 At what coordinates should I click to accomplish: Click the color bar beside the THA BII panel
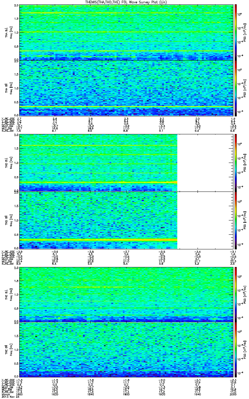(x=235, y=88)
